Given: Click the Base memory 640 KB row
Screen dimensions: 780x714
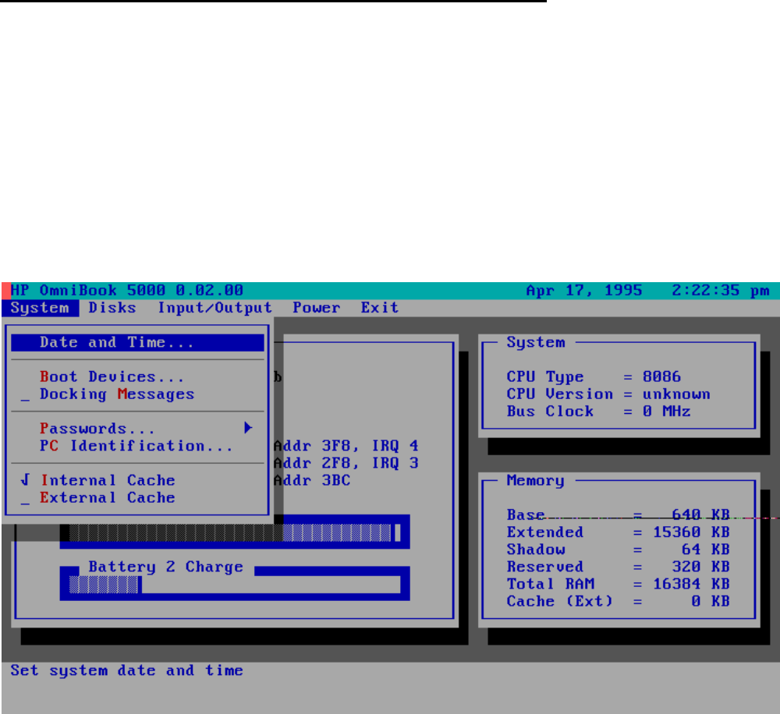Looking at the screenshot, I should point(618,515).
